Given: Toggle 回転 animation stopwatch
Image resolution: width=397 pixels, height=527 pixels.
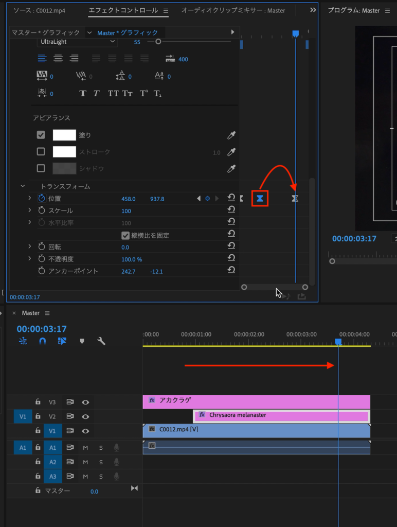Looking at the screenshot, I should pyautogui.click(x=42, y=247).
